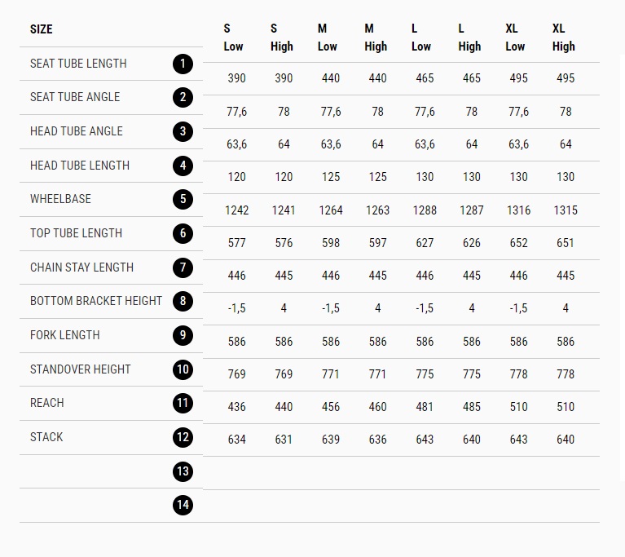The image size is (625, 557).
Task: Select the S Low column header
Action: [x=233, y=38]
